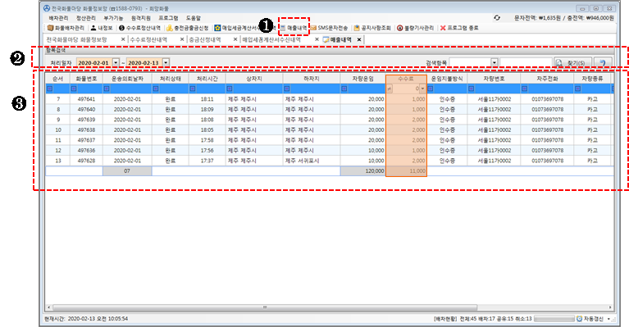Sort by the 차량운임 column header

click(362, 79)
